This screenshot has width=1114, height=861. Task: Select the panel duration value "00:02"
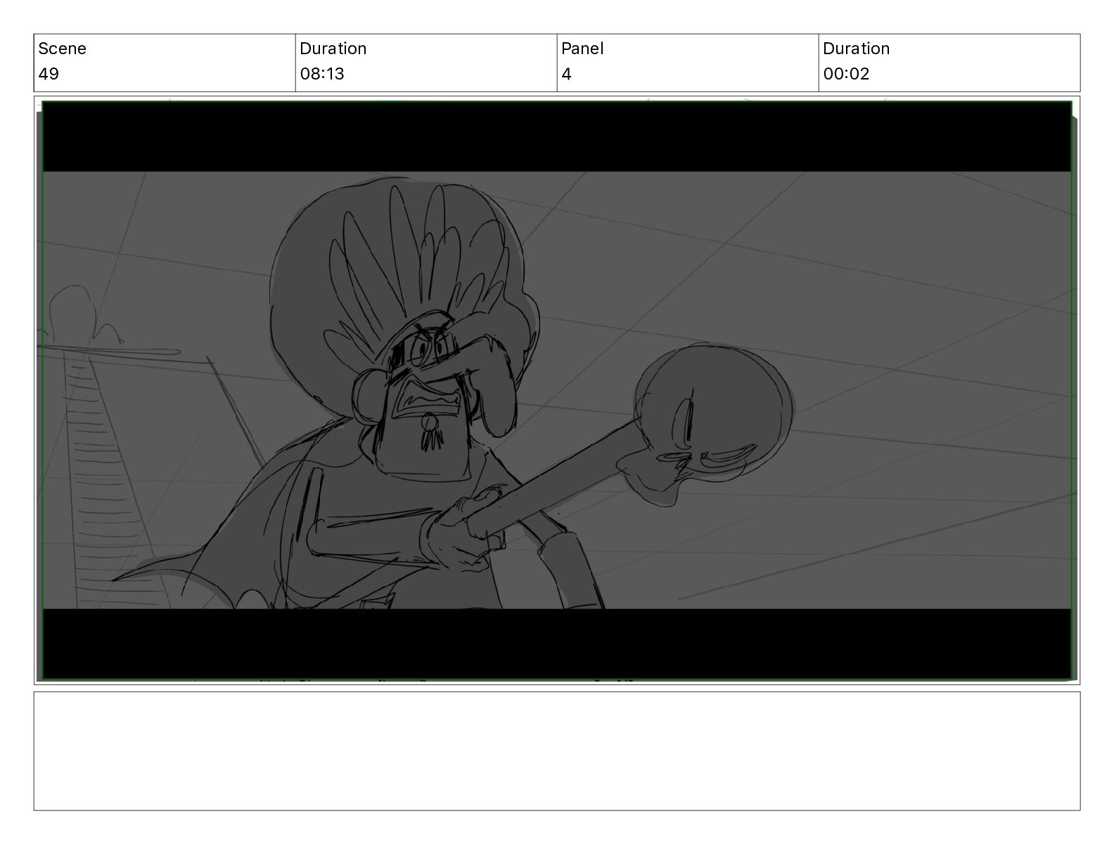pos(846,74)
